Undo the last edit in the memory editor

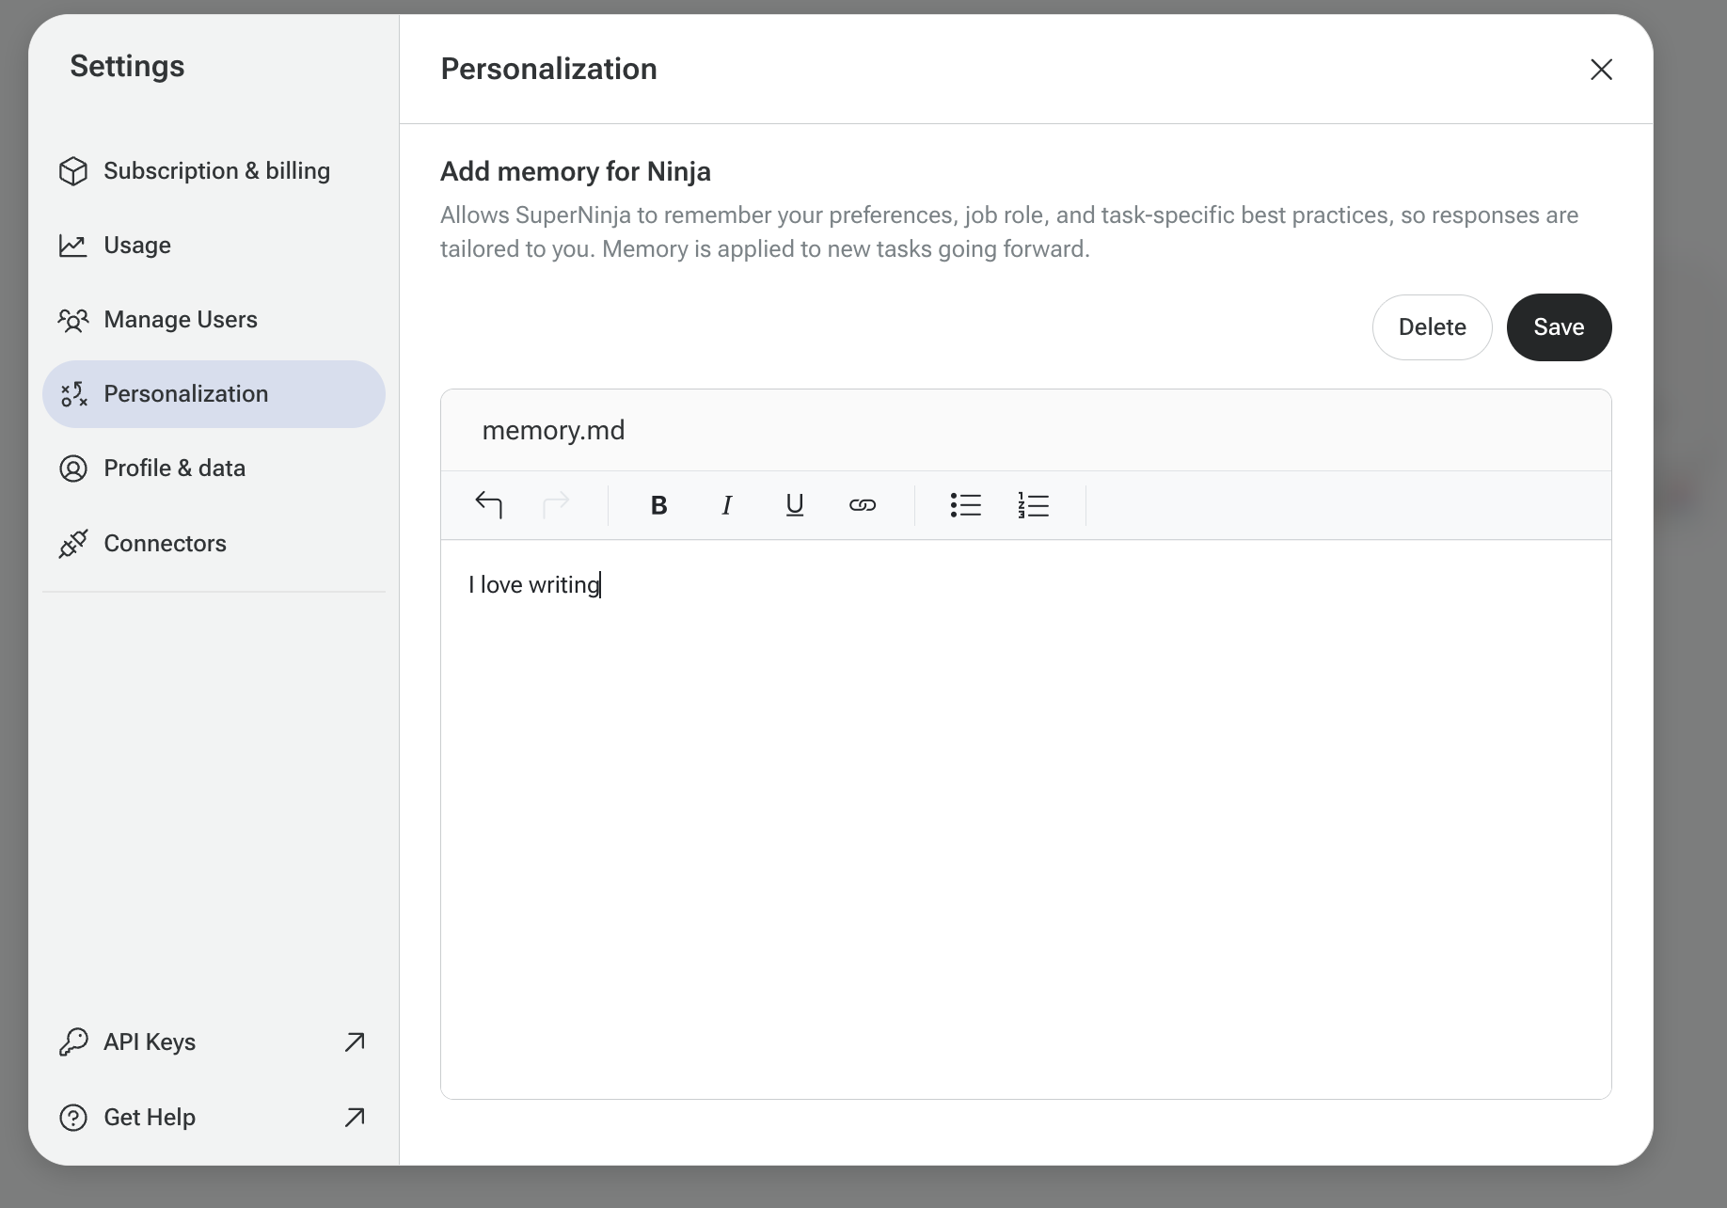tap(489, 505)
